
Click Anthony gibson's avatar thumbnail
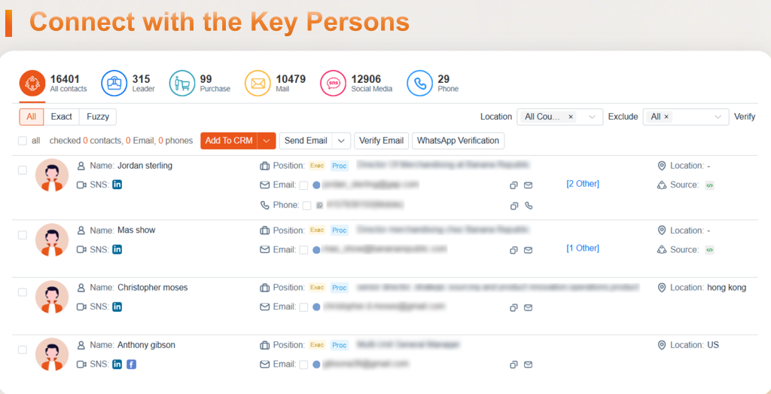[x=52, y=354]
